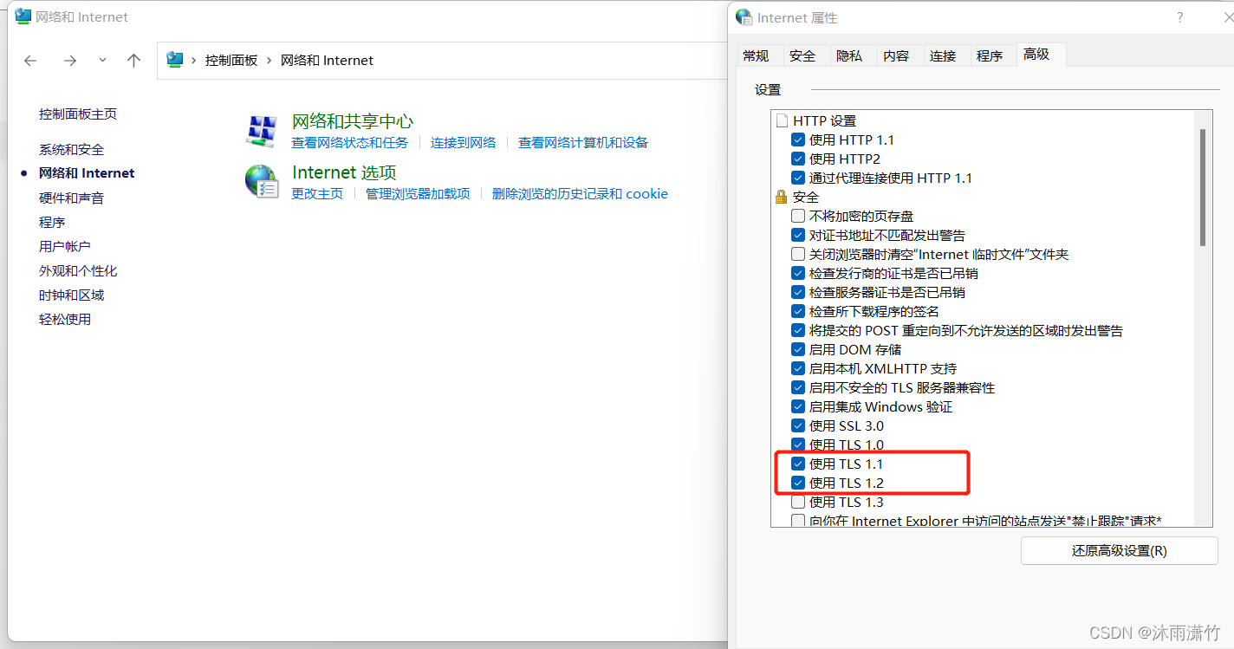This screenshot has height=649, width=1234.
Task: Toggle 使用 TLS 1.2 checkbox
Action: coord(798,483)
